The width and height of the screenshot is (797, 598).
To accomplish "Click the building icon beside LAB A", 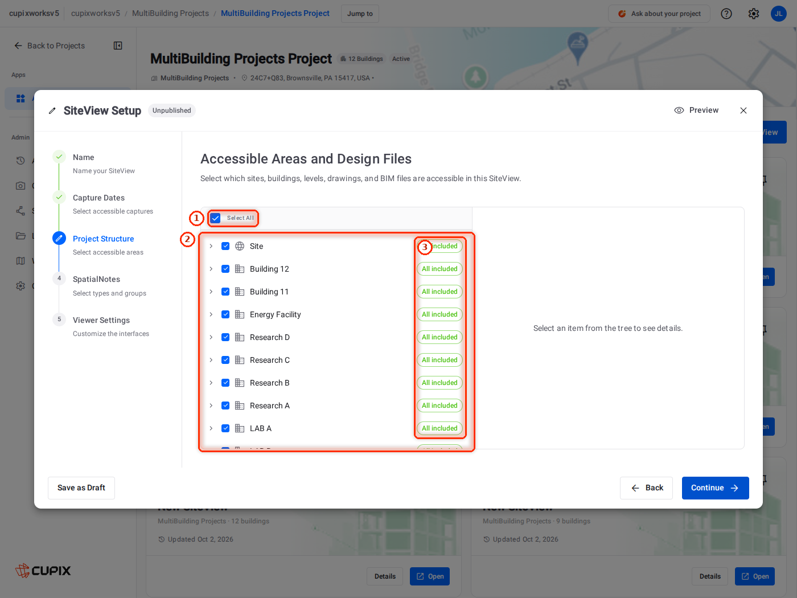I will coord(240,428).
